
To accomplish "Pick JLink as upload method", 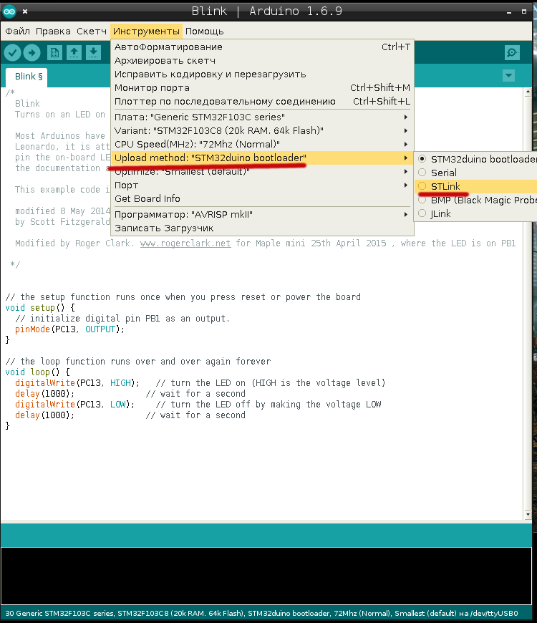I will coord(475,214).
